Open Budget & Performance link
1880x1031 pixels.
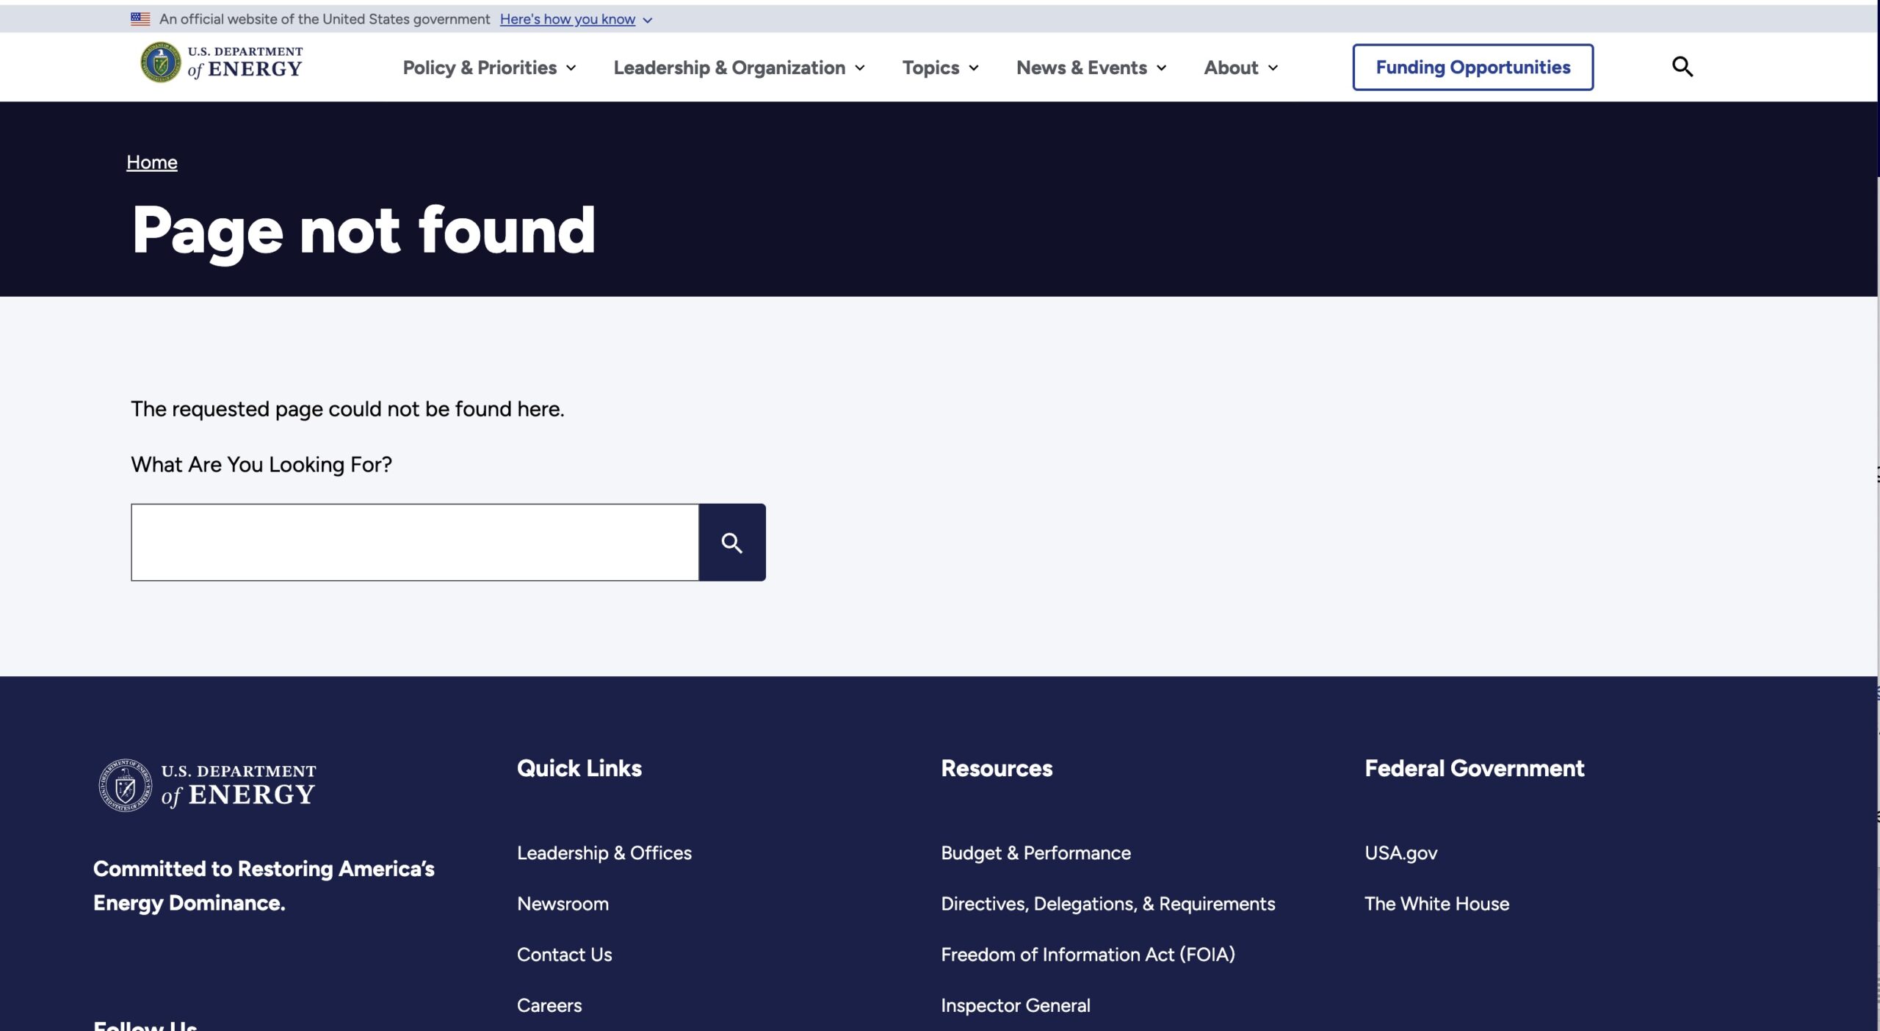pos(1036,853)
